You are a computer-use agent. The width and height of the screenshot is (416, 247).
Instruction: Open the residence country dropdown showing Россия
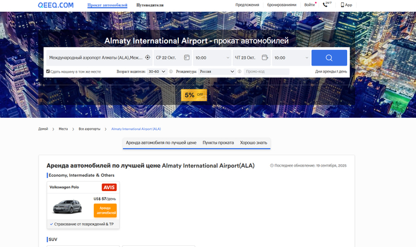tap(216, 71)
